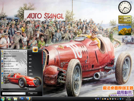Open Firefox from the taskbar

(x=29, y=99)
